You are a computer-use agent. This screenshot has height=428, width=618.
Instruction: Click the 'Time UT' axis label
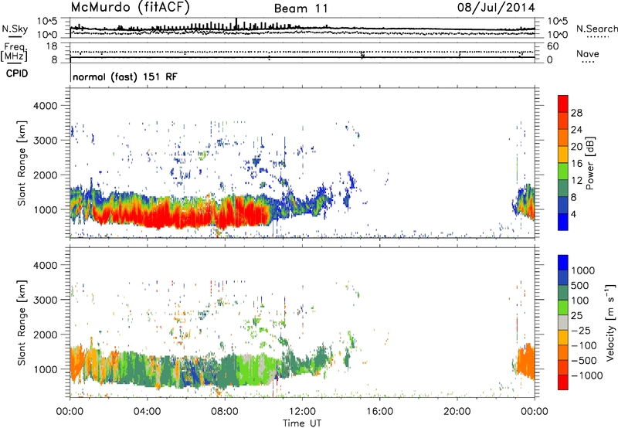click(x=302, y=423)
